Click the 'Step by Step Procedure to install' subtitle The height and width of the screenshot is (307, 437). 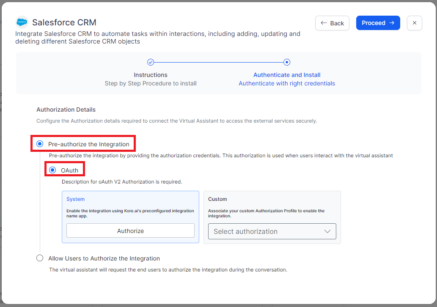tap(151, 83)
